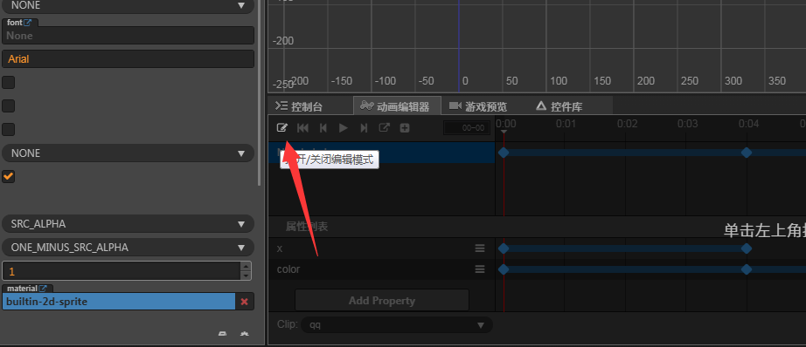
Task: Click the plus icon in animation toolbar
Action: pyautogui.click(x=405, y=128)
